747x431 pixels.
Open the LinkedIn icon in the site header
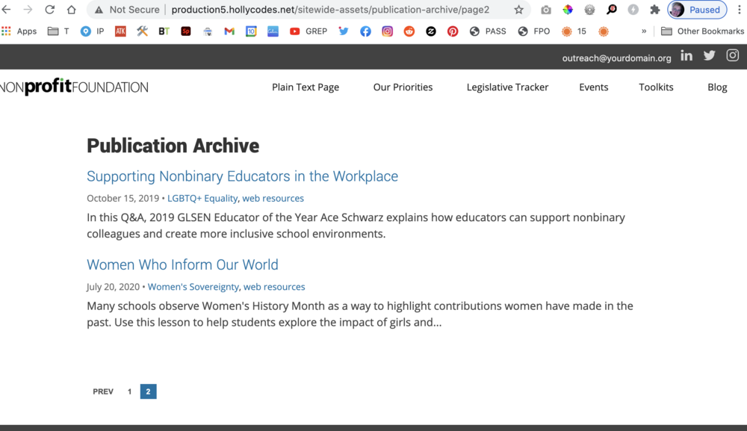tap(686, 56)
